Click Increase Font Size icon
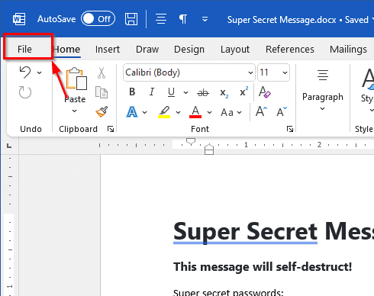Image resolution: width=374 pixels, height=296 pixels. pos(261,111)
